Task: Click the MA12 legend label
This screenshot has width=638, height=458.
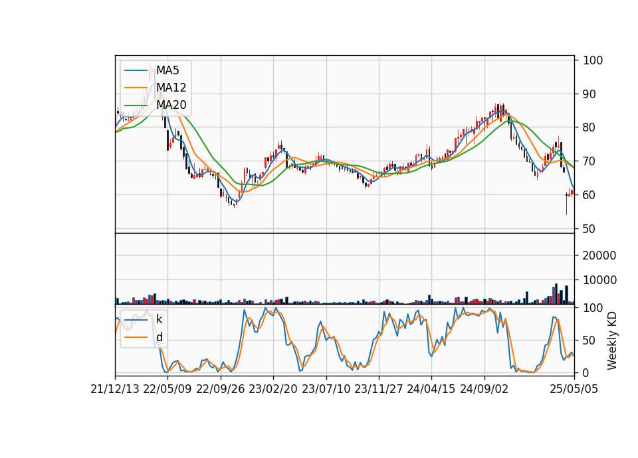Action: (x=171, y=88)
